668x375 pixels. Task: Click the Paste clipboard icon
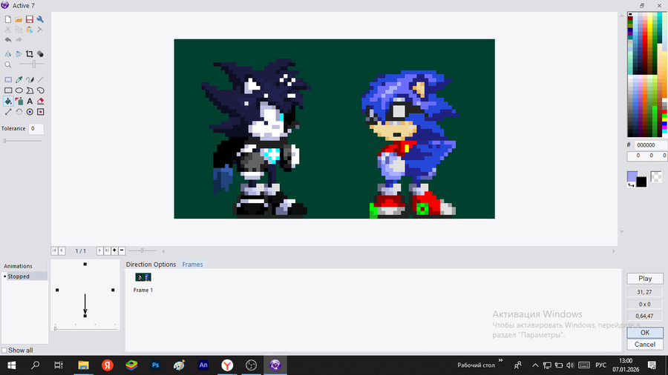(x=30, y=30)
